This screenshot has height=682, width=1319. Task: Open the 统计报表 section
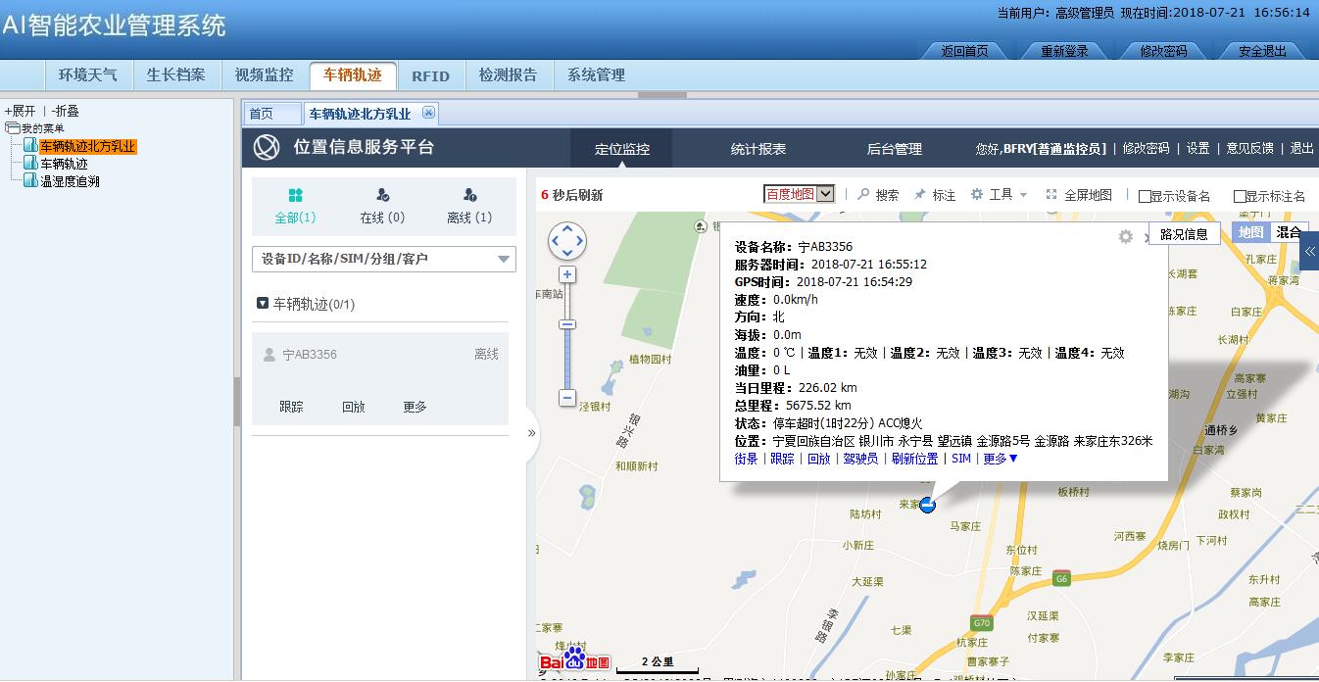758,149
